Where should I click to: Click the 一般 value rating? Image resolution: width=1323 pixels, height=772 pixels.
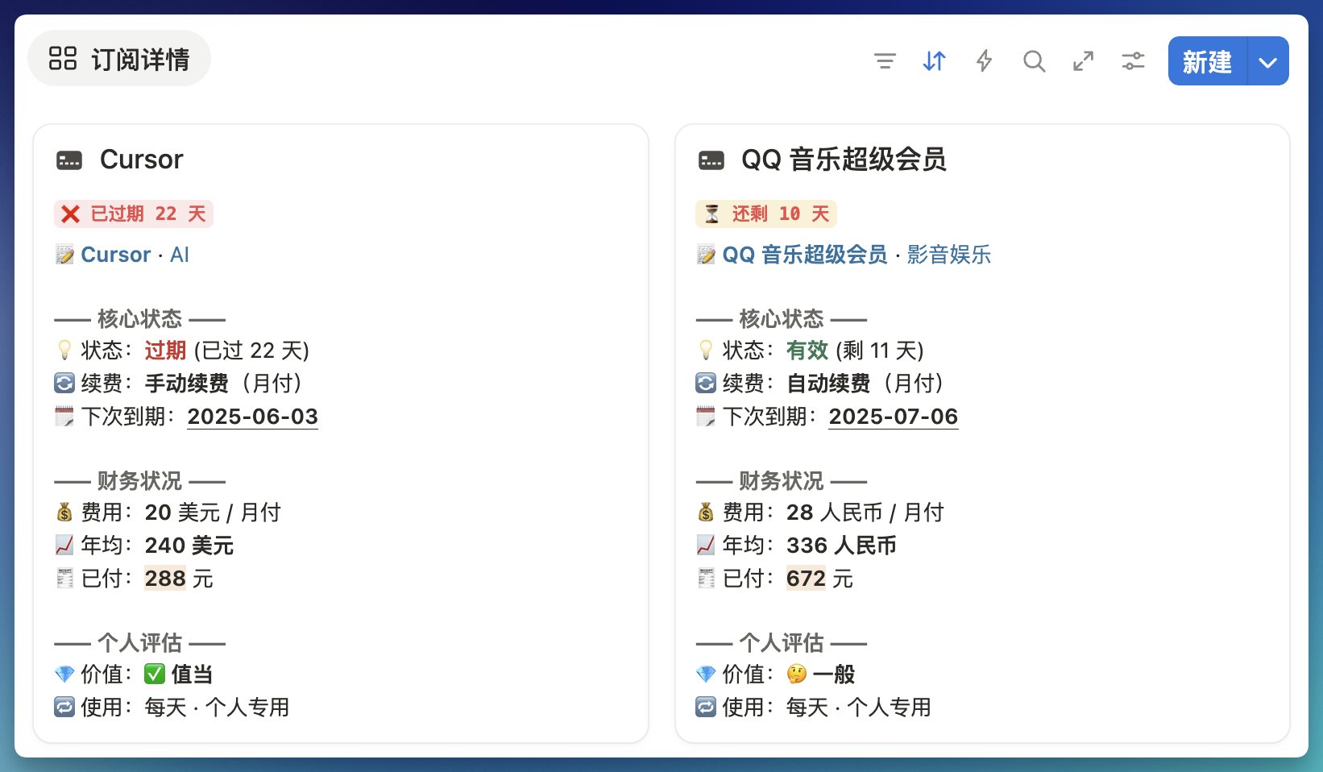click(x=834, y=674)
